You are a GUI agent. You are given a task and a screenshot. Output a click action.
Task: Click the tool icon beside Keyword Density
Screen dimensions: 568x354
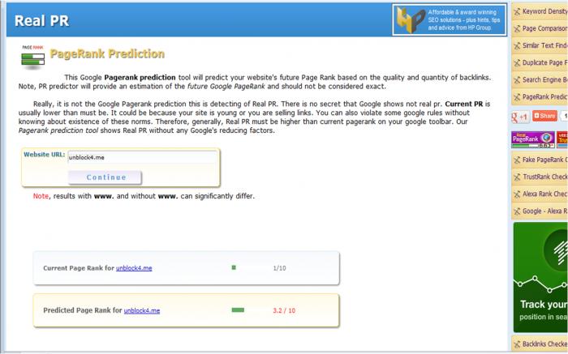(517, 11)
